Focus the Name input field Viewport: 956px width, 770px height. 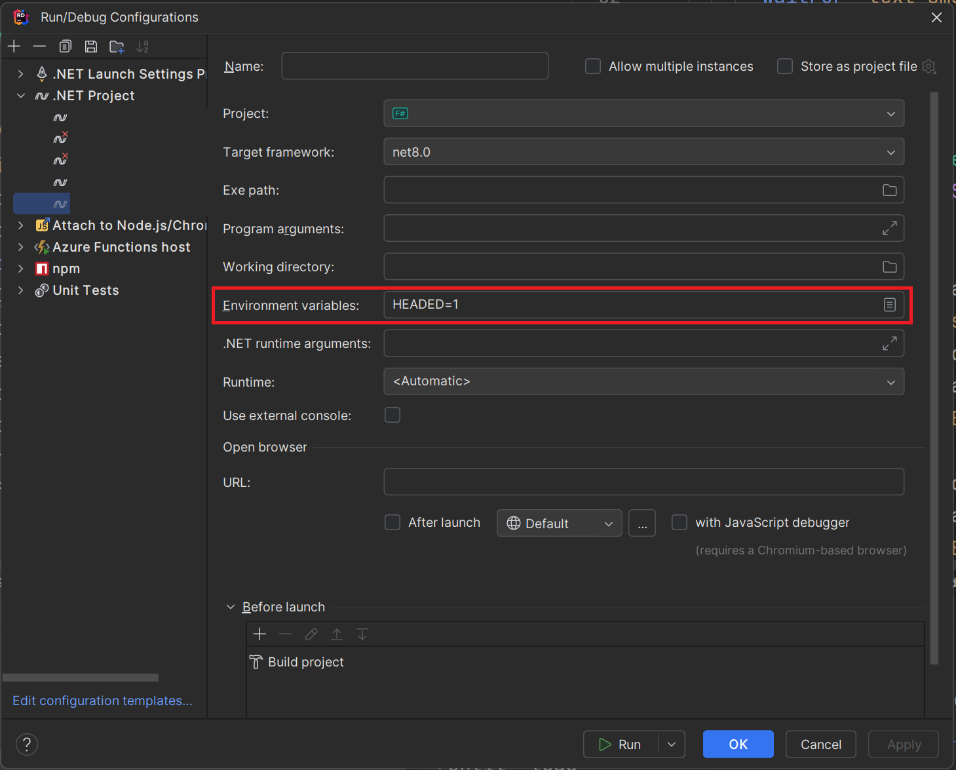pyautogui.click(x=415, y=66)
